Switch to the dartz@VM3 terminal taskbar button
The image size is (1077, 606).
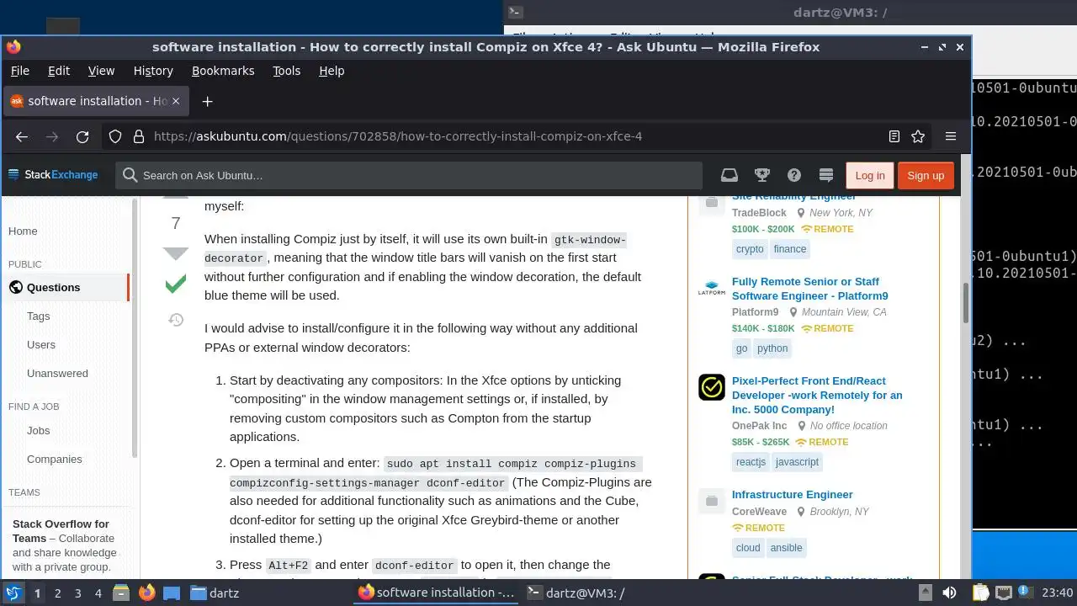[577, 593]
